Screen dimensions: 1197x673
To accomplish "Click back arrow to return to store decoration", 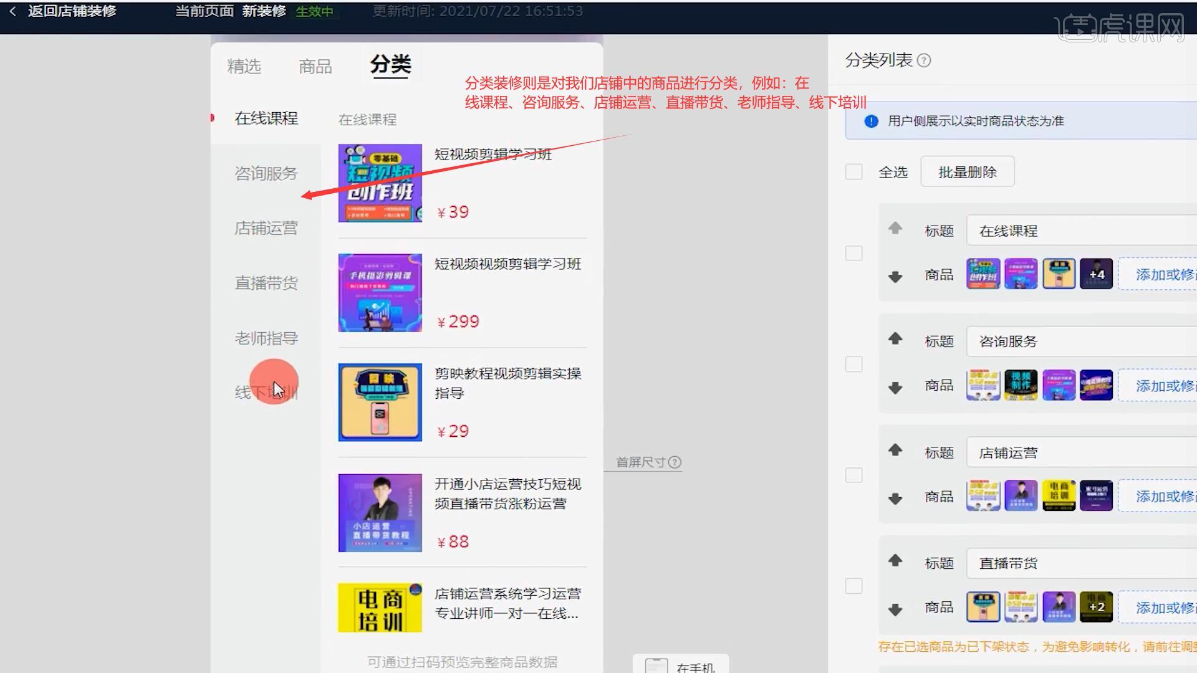I will point(12,11).
